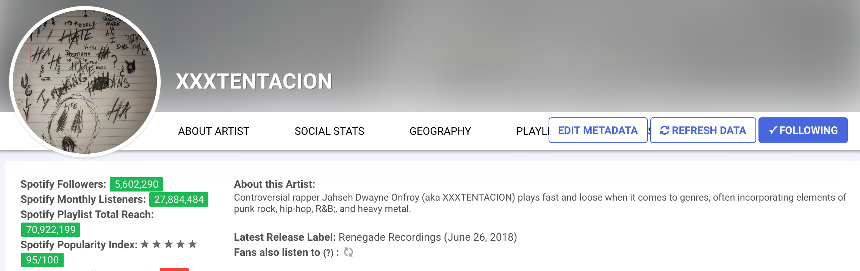The image size is (860, 271).
Task: Toggle the Following button off
Action: point(803,130)
